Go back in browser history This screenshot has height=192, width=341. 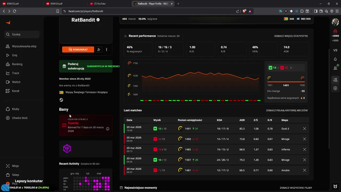pos(4,11)
